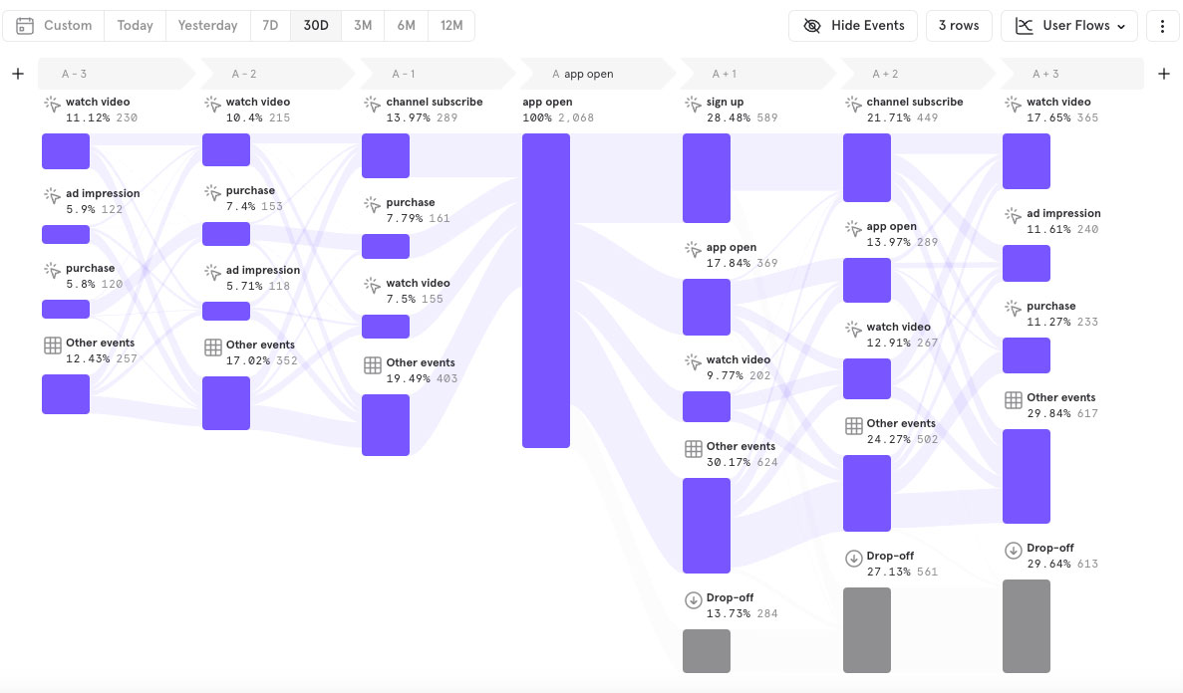Select the Today date tab
The height and width of the screenshot is (693, 1183).
coord(135,26)
